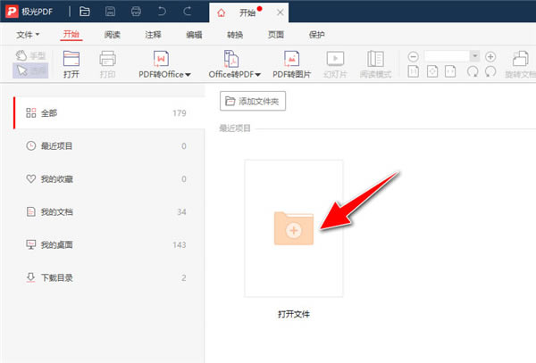The image size is (536, 363).
Task: Switch to the 保护 ribbon tab
Action: [316, 35]
